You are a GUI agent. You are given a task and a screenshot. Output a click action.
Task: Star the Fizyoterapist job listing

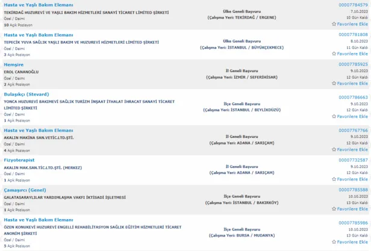[x=334, y=179]
